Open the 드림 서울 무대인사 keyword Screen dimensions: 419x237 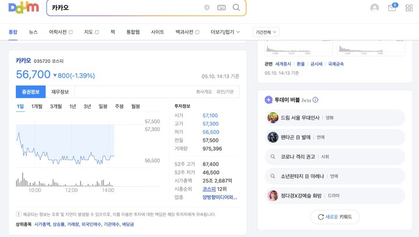[335, 118]
